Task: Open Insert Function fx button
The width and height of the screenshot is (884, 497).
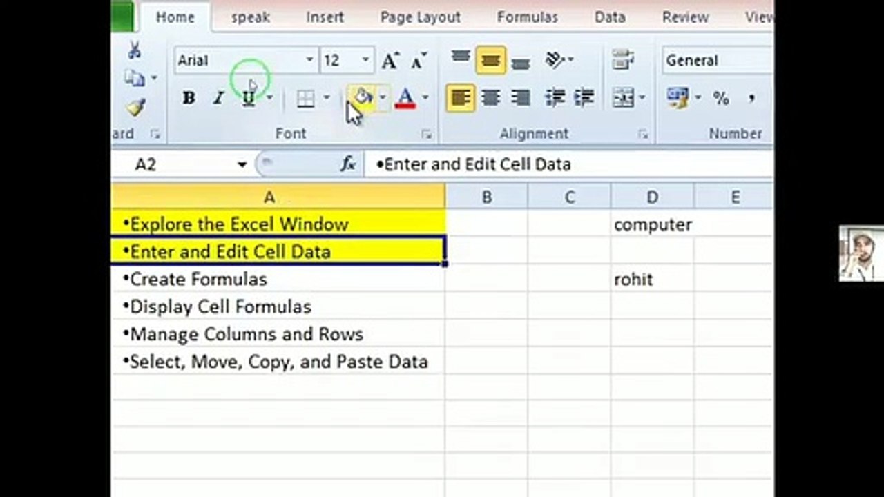Action: pos(348,164)
